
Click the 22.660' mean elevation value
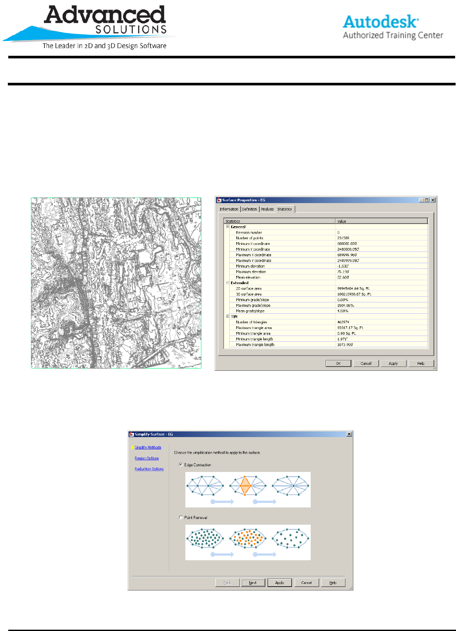tap(343, 277)
